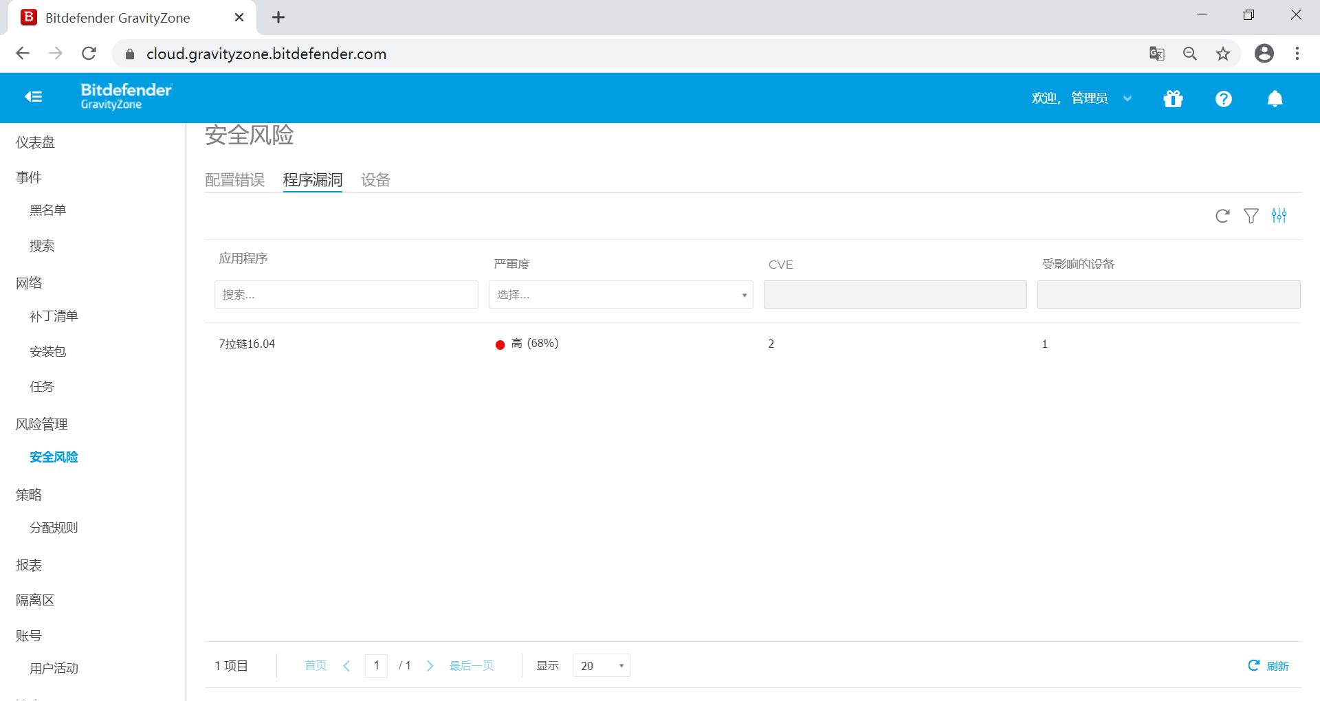This screenshot has width=1320, height=701.
Task: Click the 应用程序 column header
Action: click(243, 258)
